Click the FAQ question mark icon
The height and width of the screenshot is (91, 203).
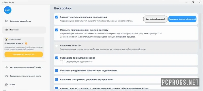[x=7, y=67]
